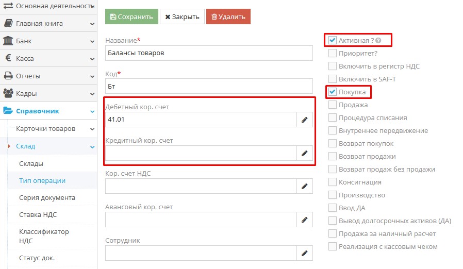Click help icon next to Активная

click(x=378, y=41)
